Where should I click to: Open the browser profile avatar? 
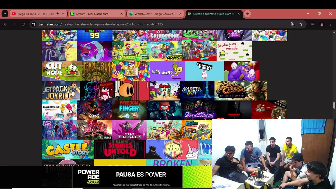tap(322, 24)
